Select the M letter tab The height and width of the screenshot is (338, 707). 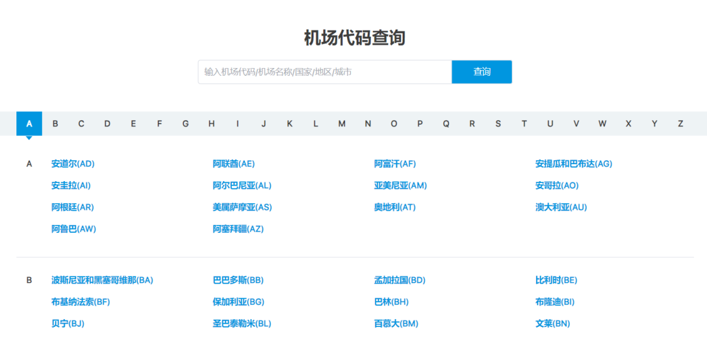[342, 124]
